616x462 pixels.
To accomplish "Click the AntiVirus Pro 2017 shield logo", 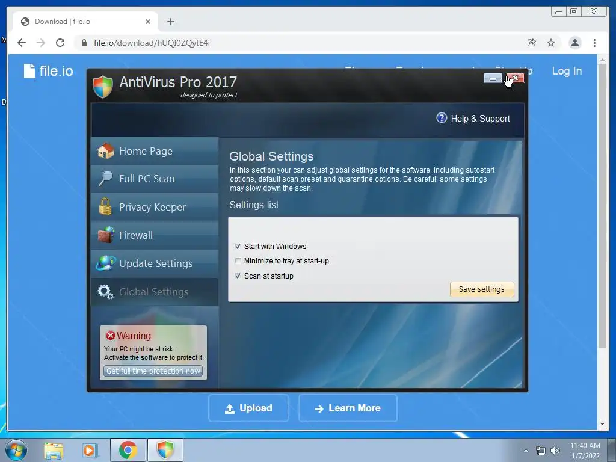I will pyautogui.click(x=103, y=87).
